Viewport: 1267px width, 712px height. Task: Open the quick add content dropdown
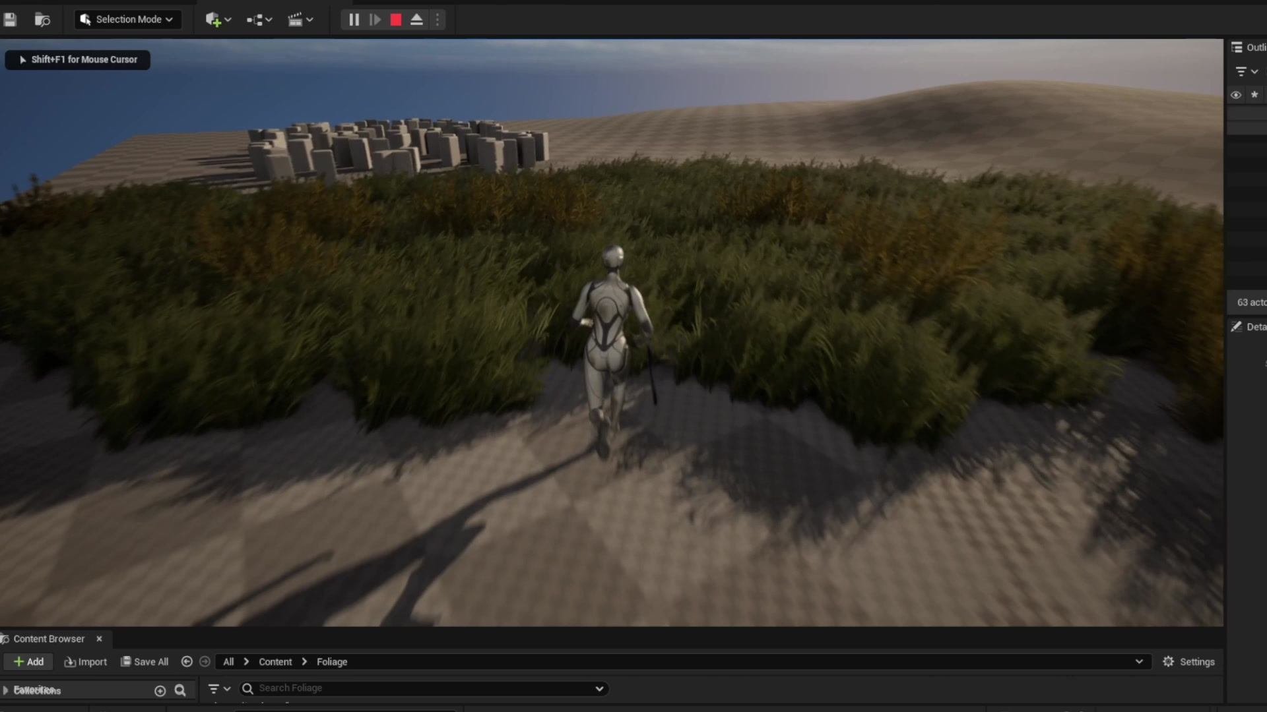tap(218, 20)
